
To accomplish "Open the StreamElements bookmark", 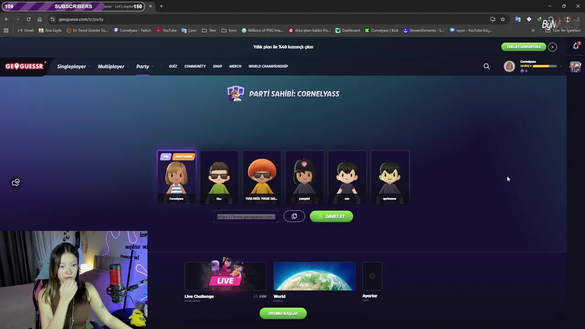I will tap(423, 31).
